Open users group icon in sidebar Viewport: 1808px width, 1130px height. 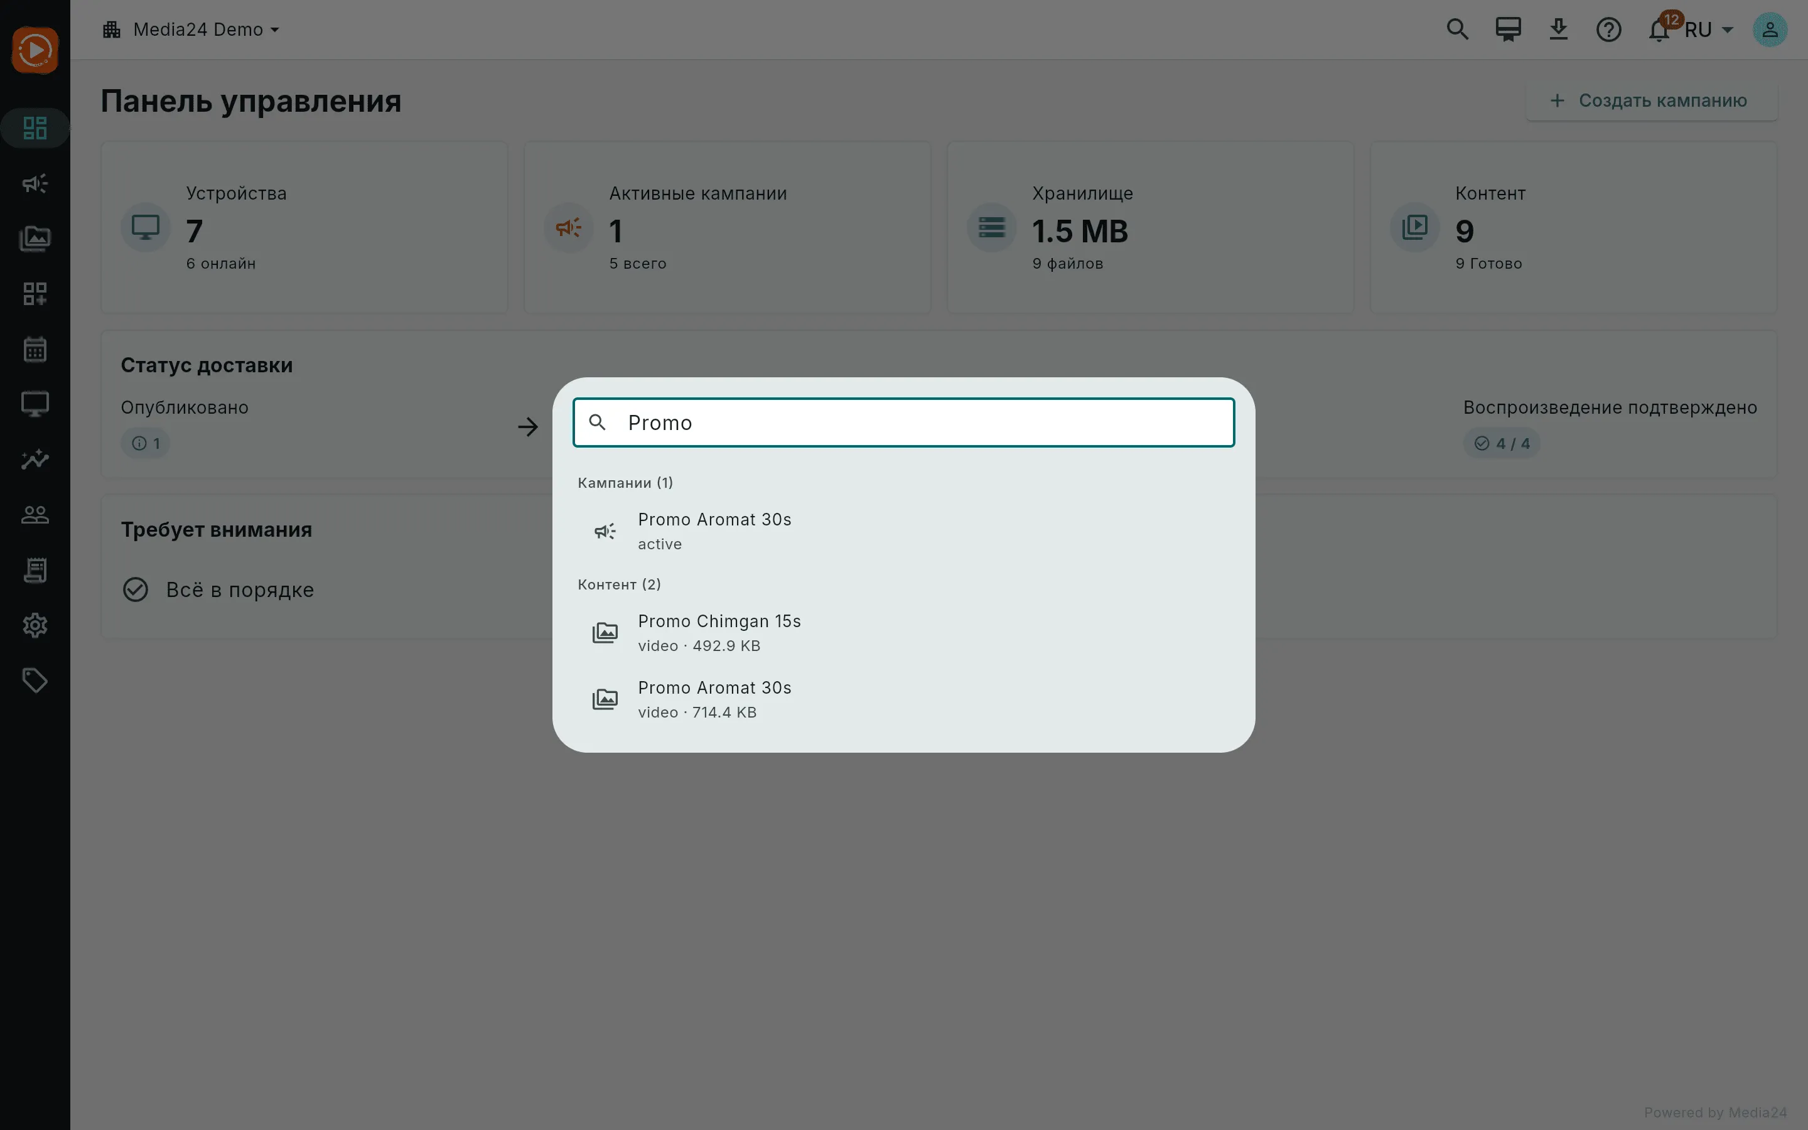[35, 515]
